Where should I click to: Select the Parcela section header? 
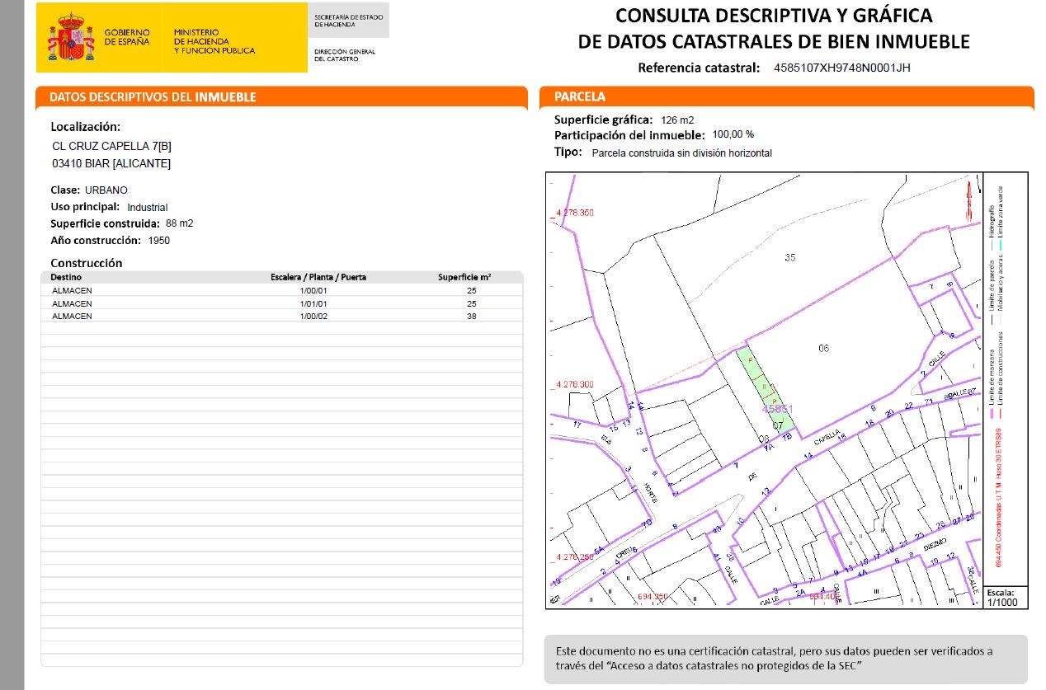[580, 97]
